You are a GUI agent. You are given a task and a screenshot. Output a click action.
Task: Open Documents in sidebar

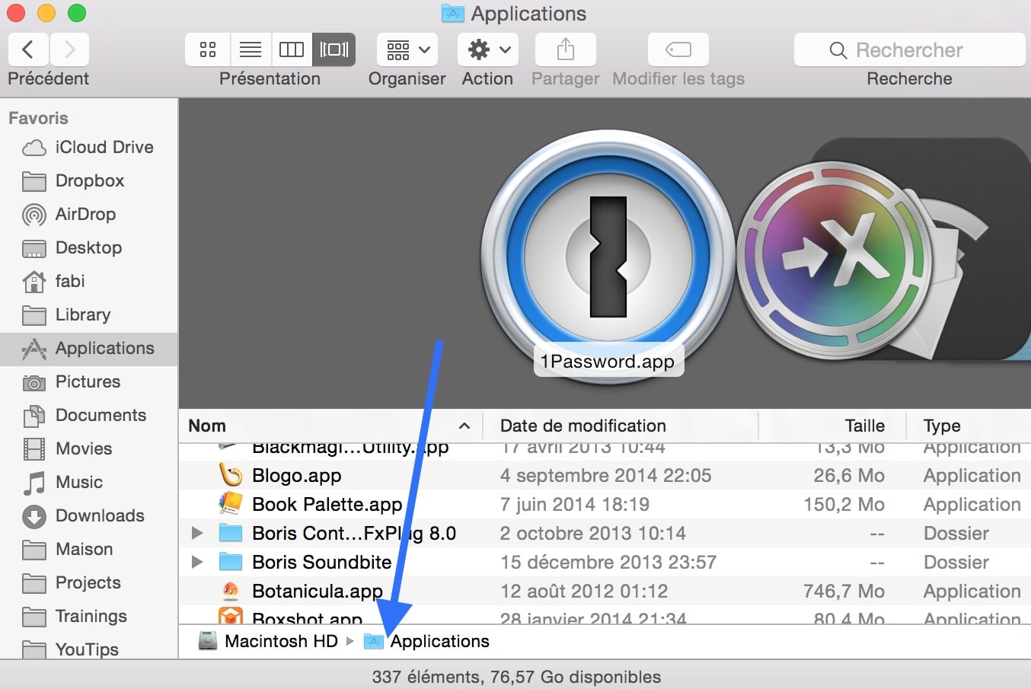(89, 415)
